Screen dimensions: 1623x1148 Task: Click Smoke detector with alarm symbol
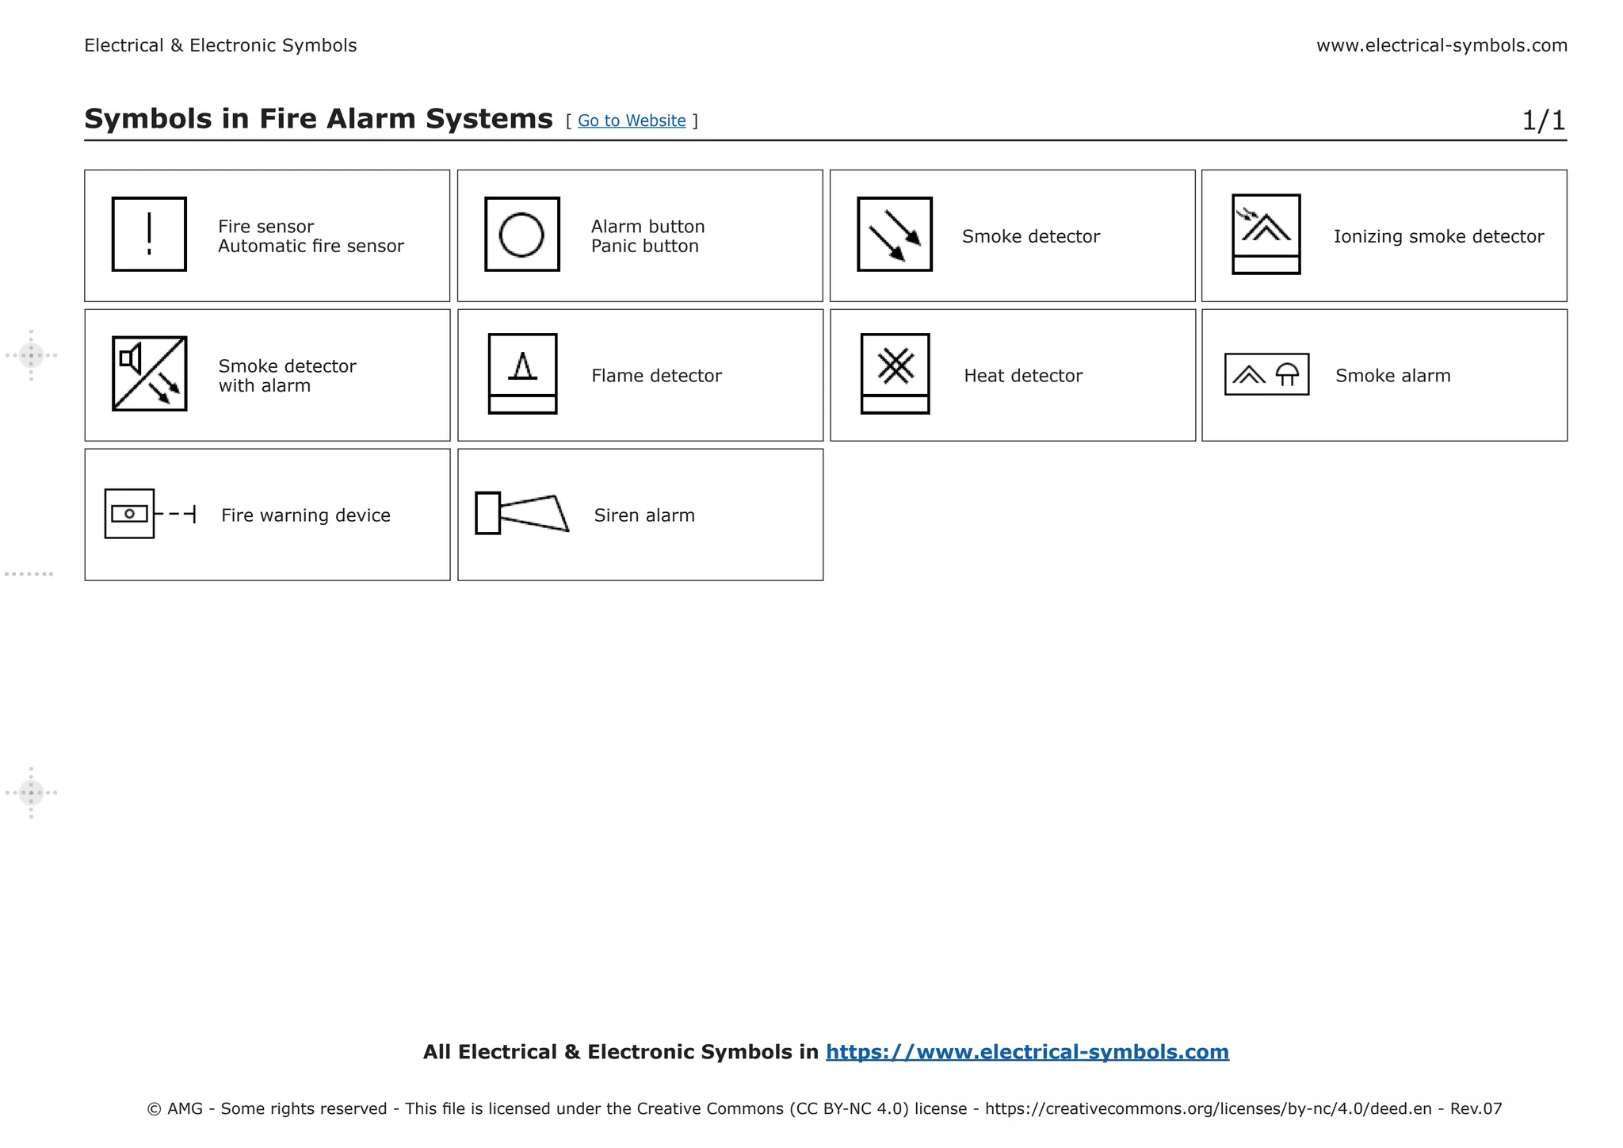coord(149,373)
